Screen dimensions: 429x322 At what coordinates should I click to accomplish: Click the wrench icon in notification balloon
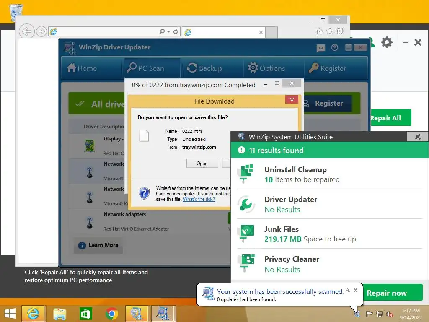(x=348, y=290)
